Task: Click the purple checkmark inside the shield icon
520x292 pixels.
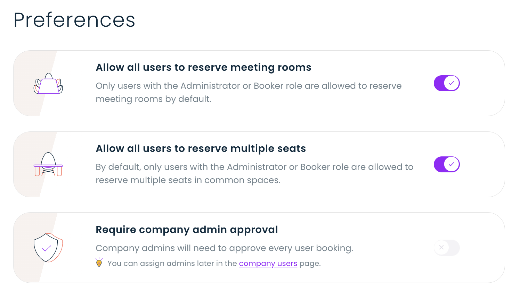Action: click(46, 249)
